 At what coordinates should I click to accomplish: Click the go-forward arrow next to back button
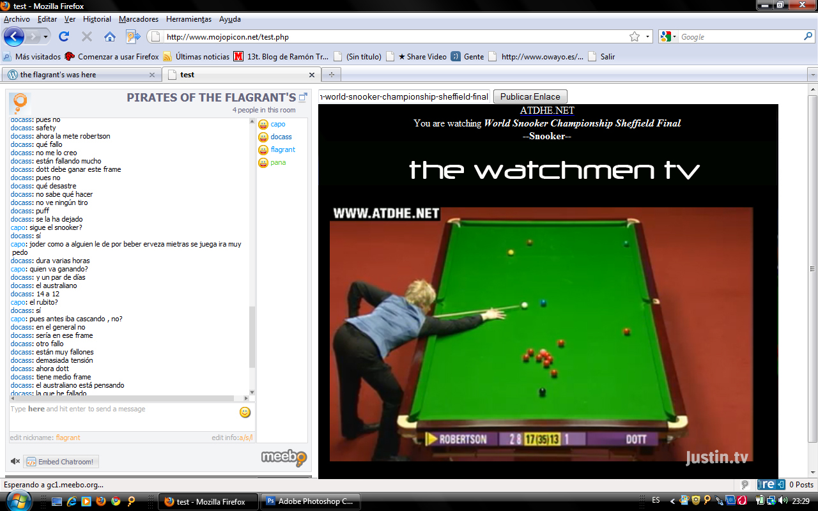[33, 37]
